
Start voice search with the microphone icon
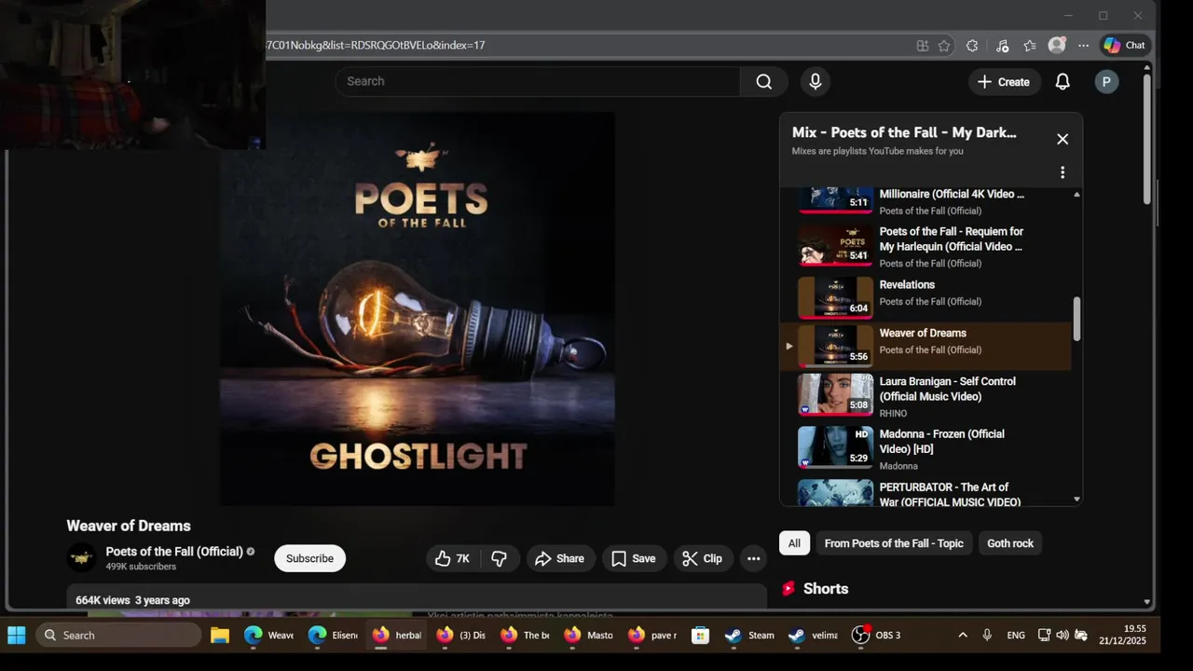coord(816,82)
